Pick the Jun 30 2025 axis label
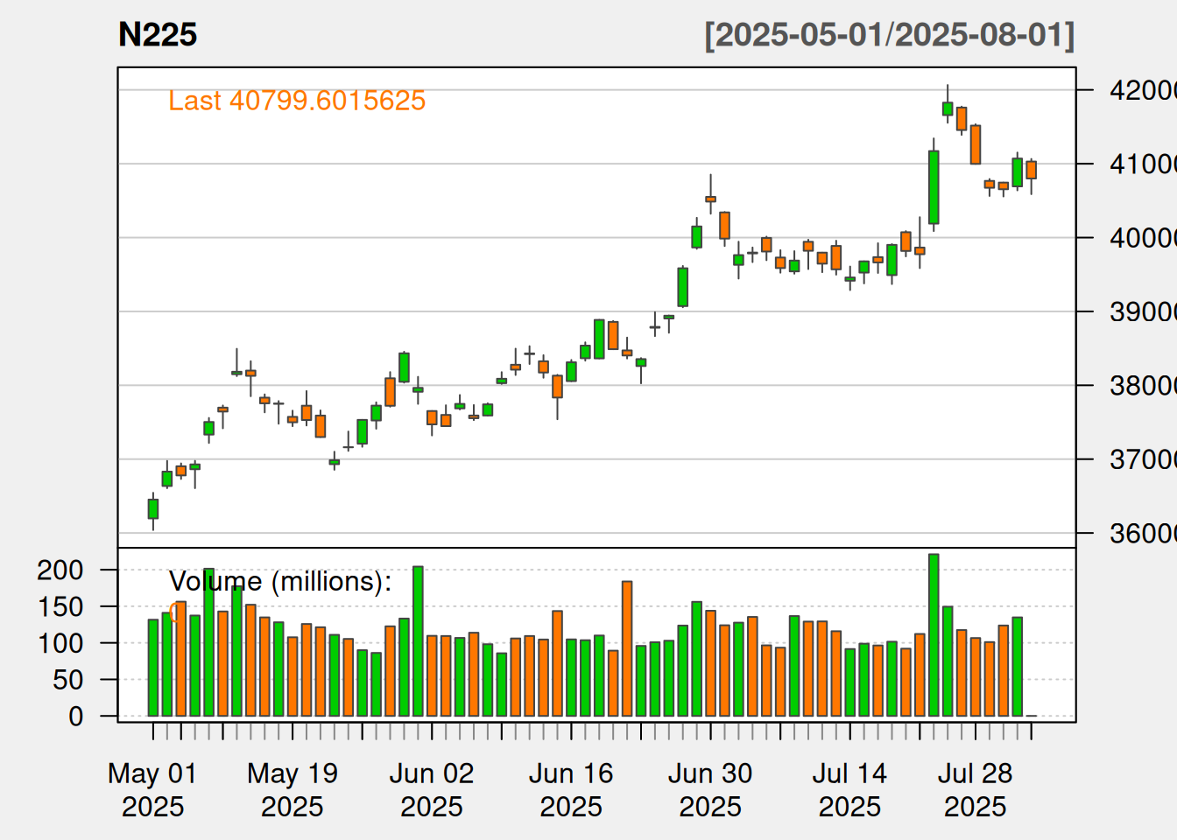The height and width of the screenshot is (840, 1177). [x=710, y=789]
